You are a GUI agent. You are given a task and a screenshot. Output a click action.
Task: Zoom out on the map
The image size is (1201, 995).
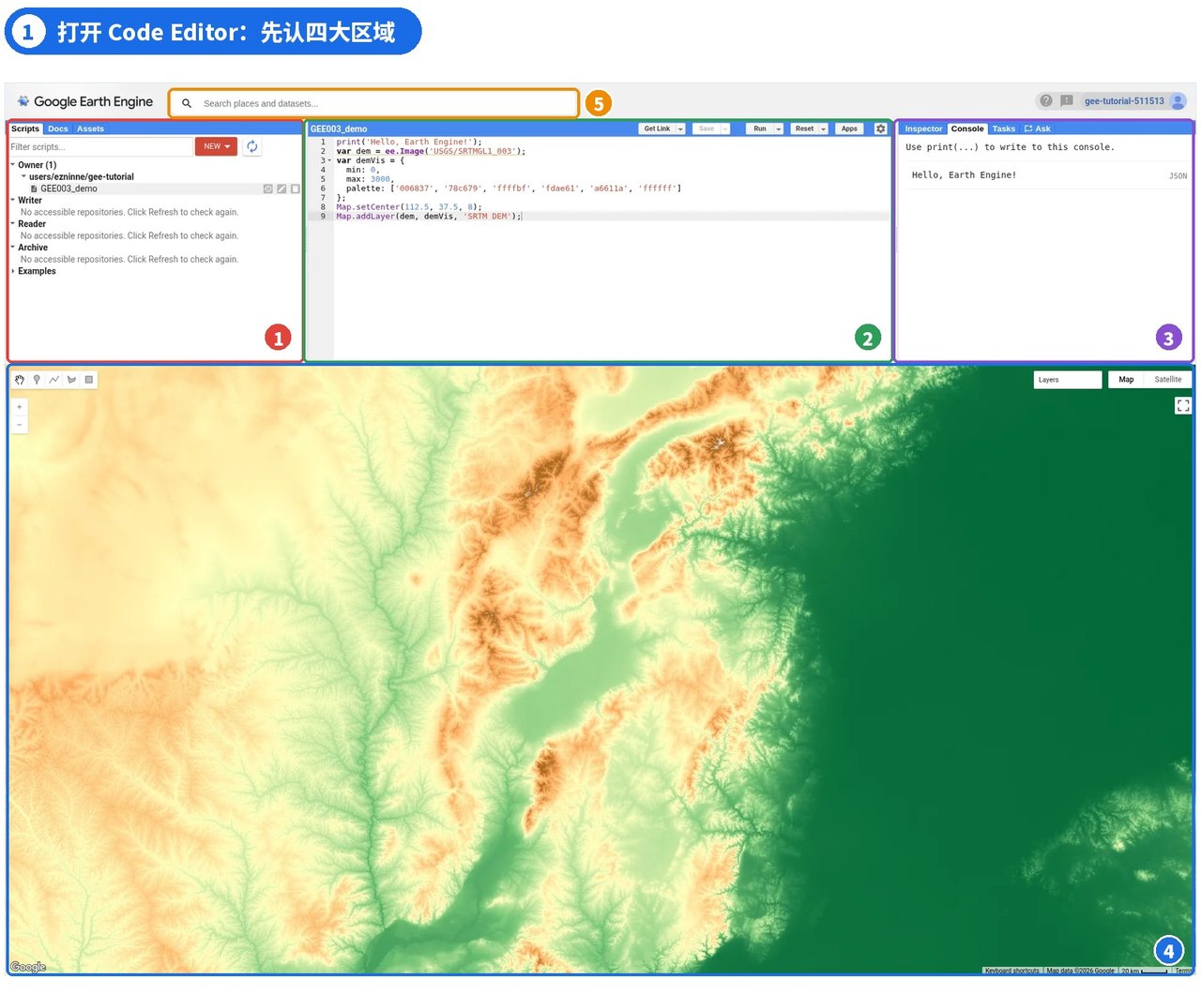(20, 425)
